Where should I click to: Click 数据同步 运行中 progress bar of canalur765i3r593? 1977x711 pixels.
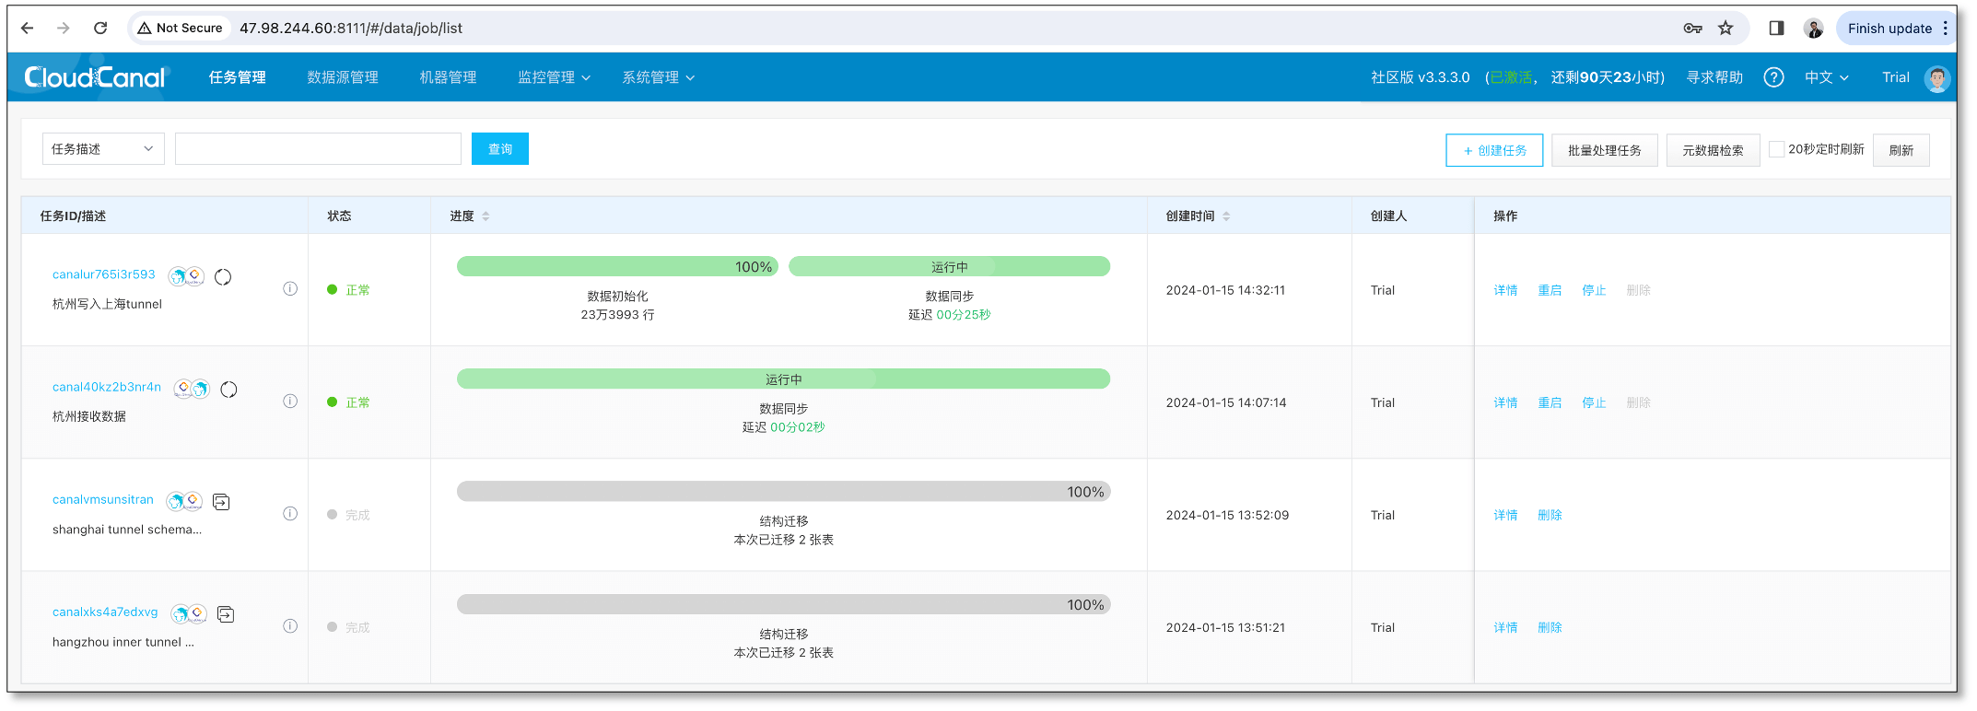(949, 266)
